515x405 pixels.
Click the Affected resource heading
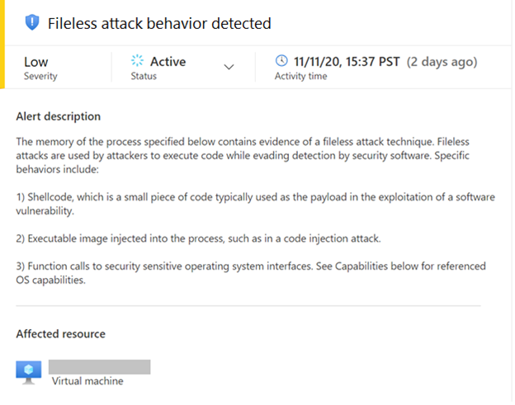point(61,334)
